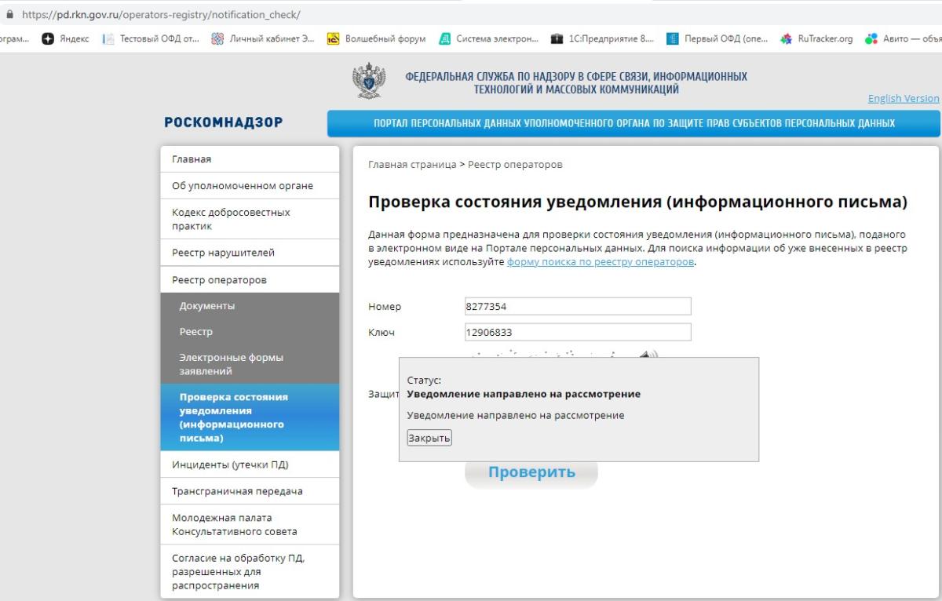Open the Тестовый ОФД bookmark
942x601 pixels.
(x=152, y=39)
